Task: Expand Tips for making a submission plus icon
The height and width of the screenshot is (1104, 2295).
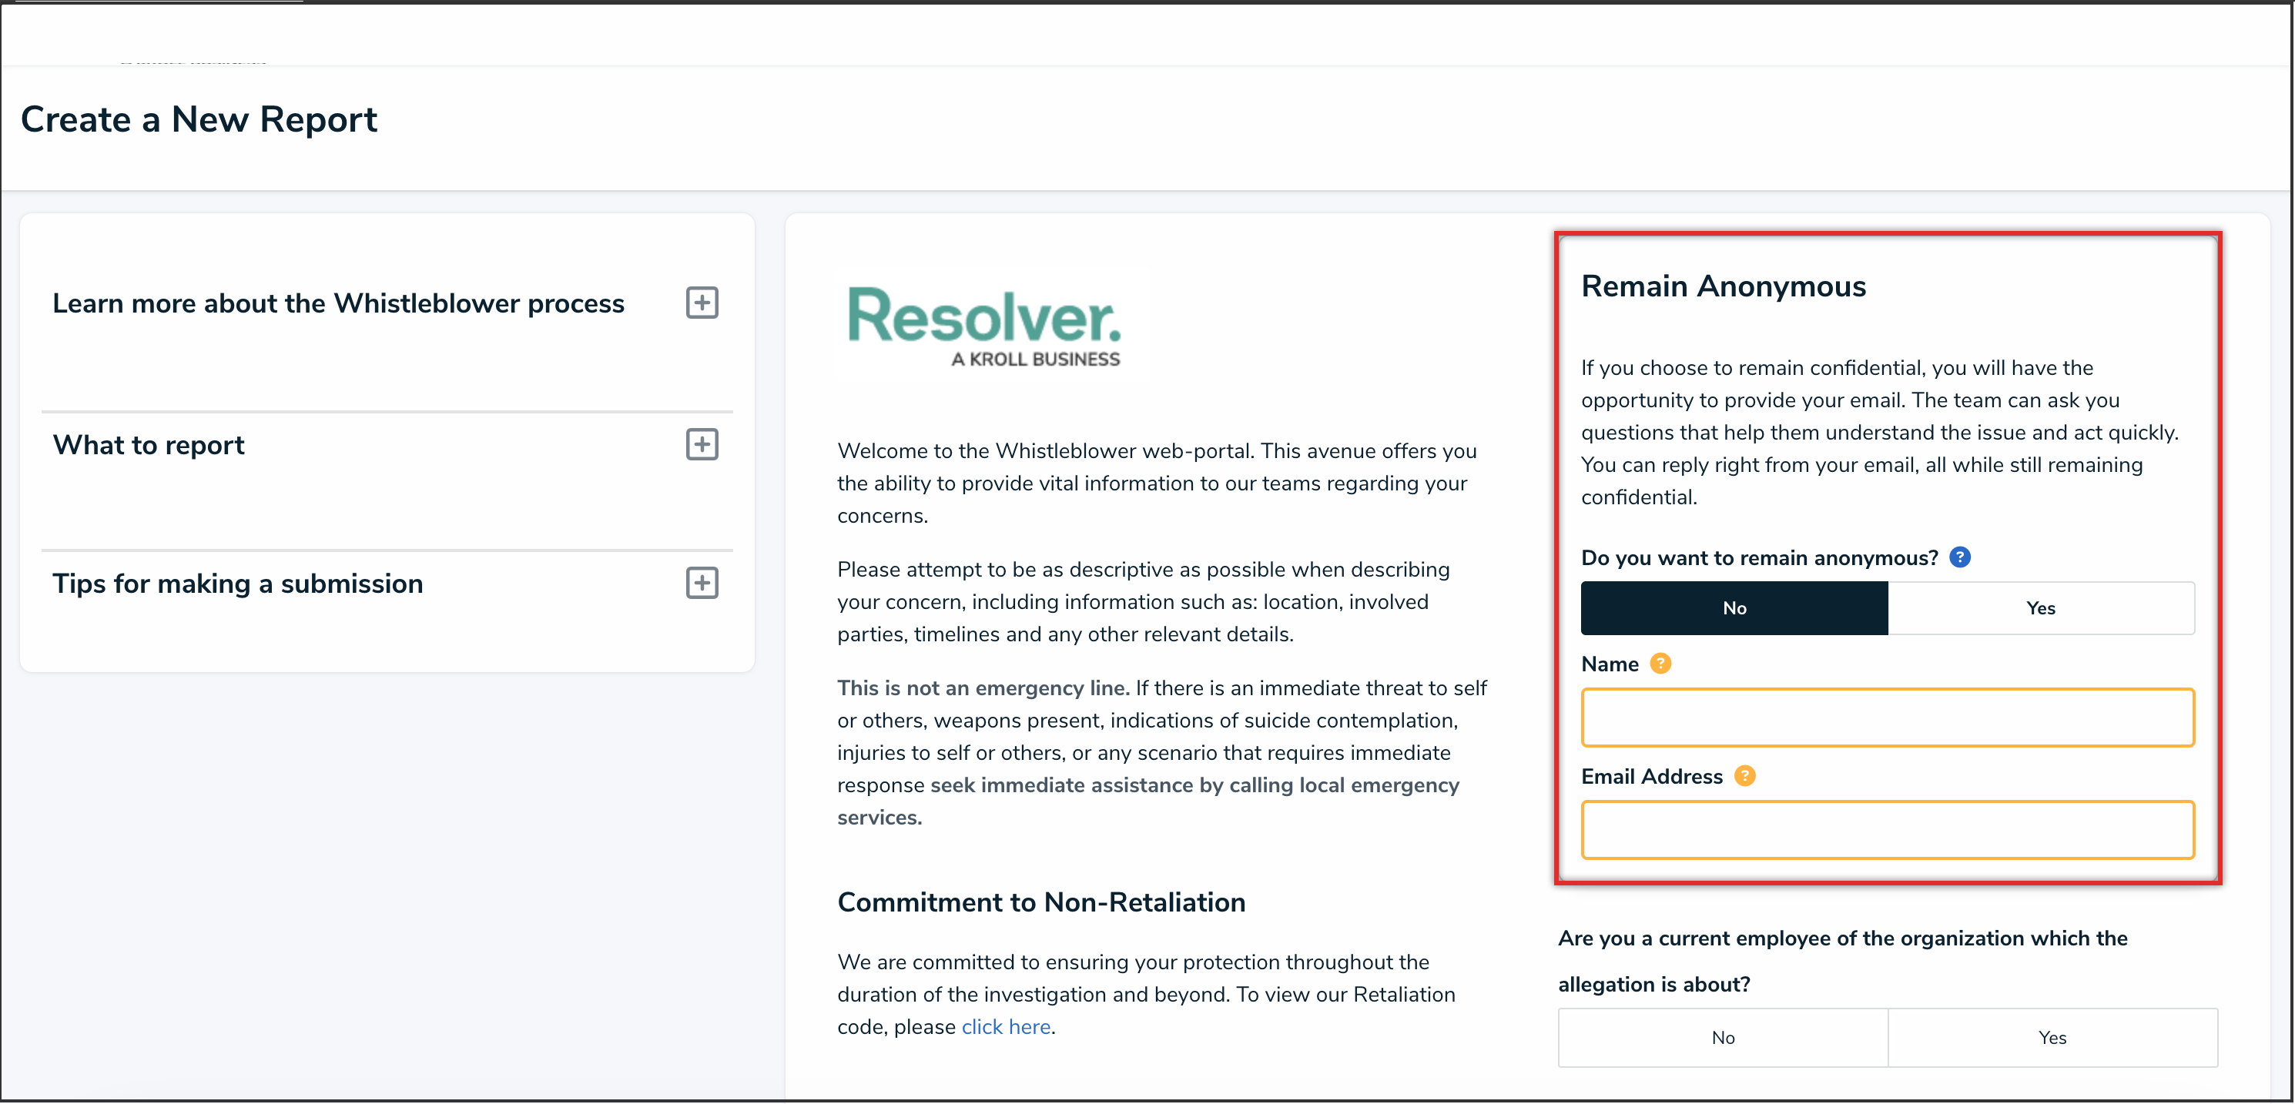Action: coord(702,583)
